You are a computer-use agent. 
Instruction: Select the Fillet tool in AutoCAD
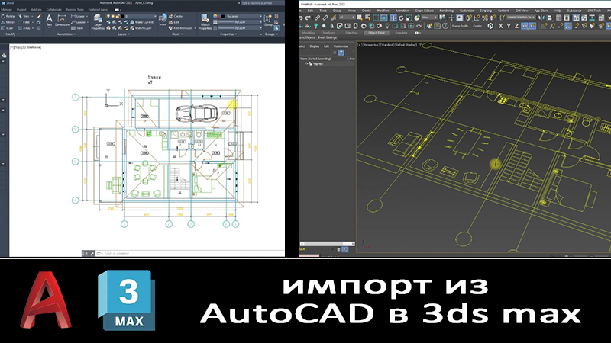(x=24, y=22)
